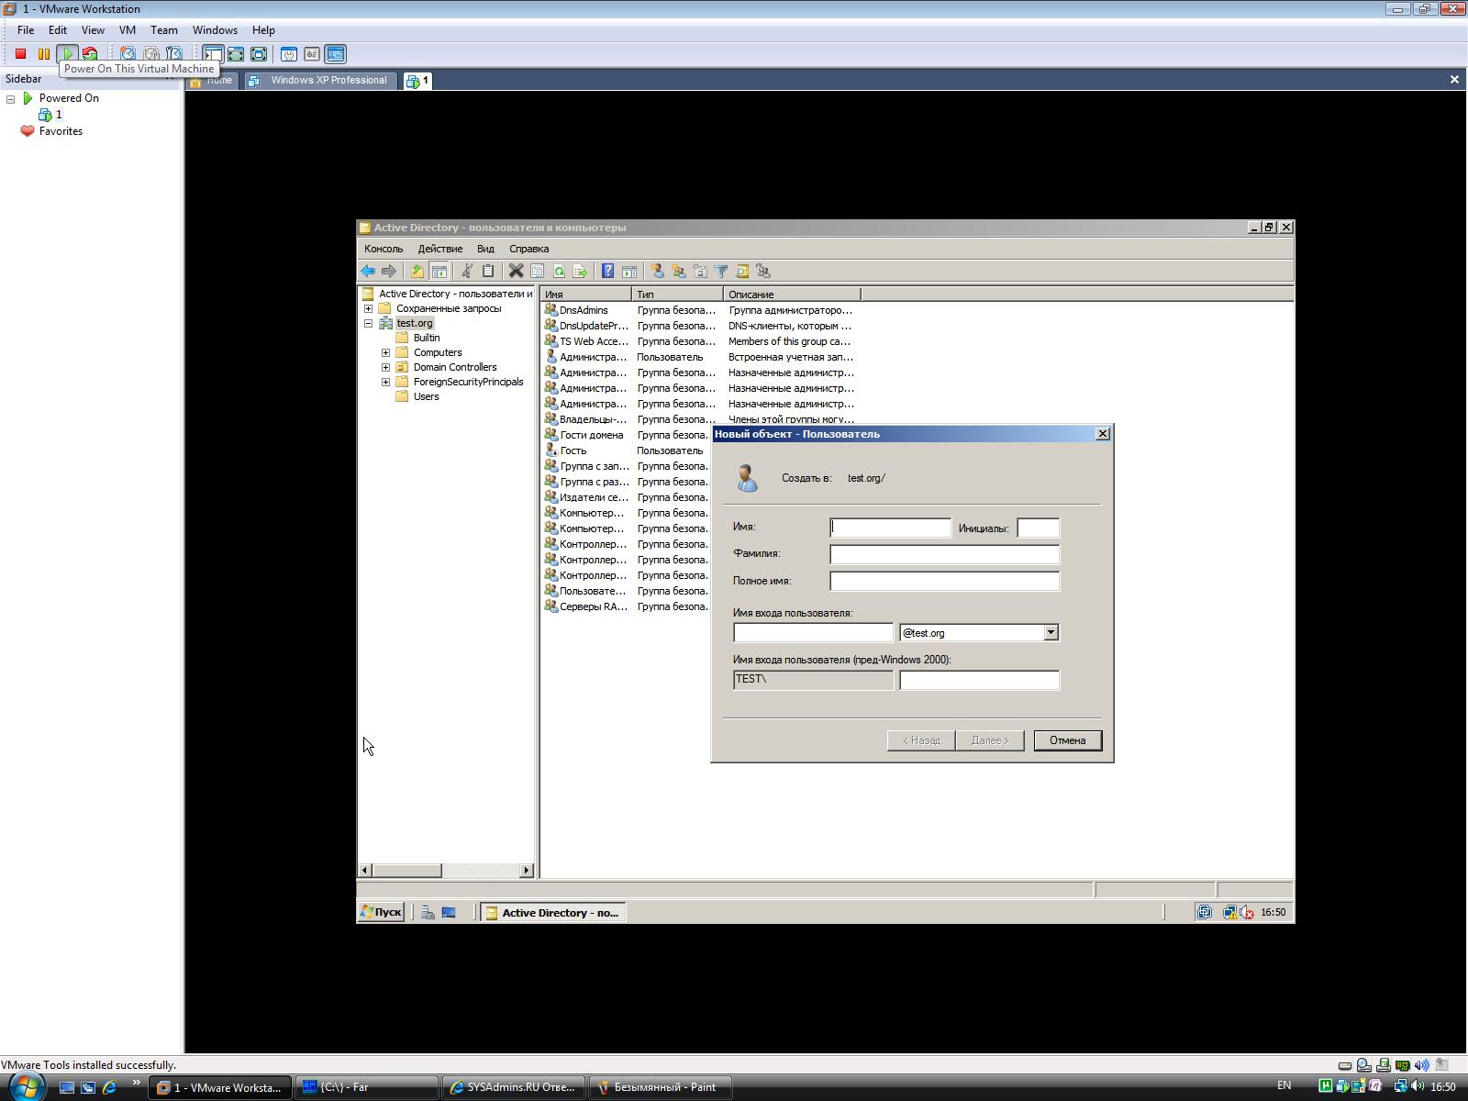Switch VMware to Quick Switch mode icon

(x=236, y=54)
